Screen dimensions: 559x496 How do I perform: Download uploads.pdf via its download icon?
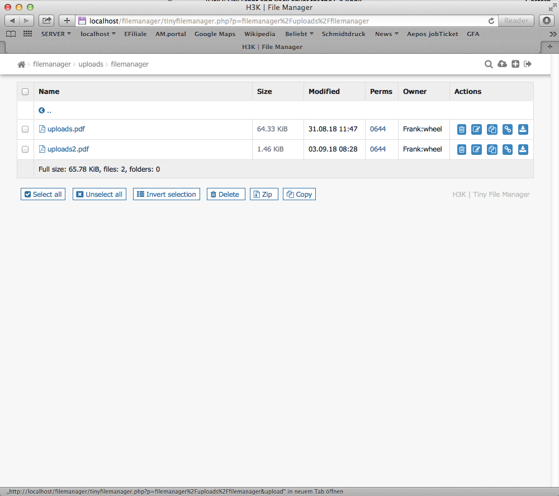click(x=523, y=129)
